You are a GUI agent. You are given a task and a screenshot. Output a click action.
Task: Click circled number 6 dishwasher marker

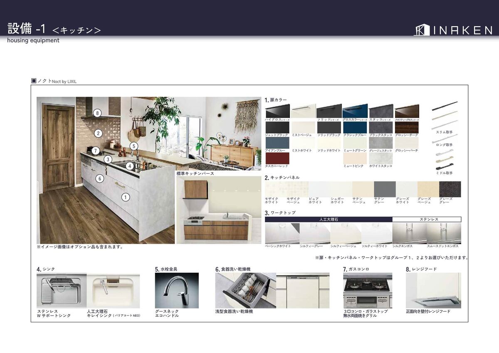99,179
